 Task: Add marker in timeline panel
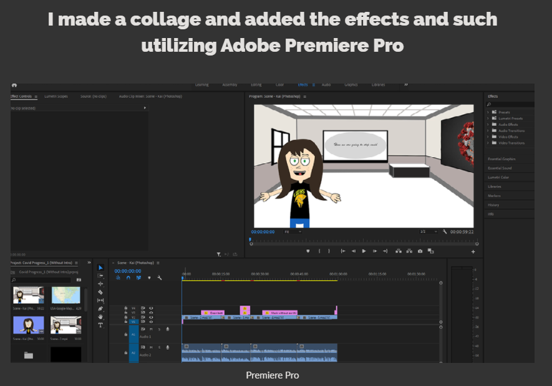pos(149,278)
